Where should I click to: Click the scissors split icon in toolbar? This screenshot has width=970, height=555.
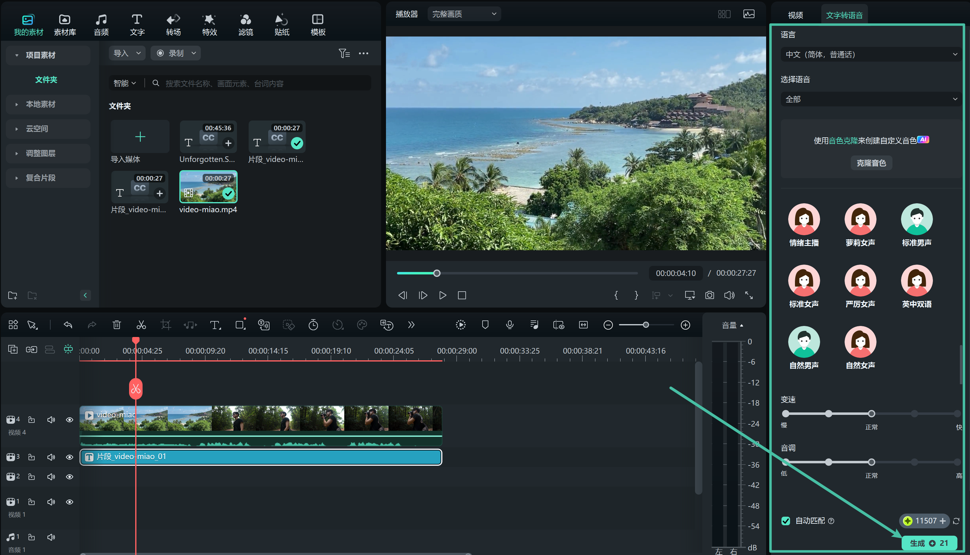click(x=141, y=325)
